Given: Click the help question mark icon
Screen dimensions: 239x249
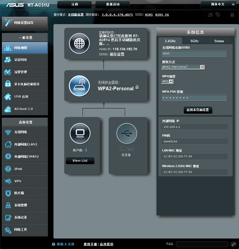Looking at the screenshot, I should click(53, 244).
